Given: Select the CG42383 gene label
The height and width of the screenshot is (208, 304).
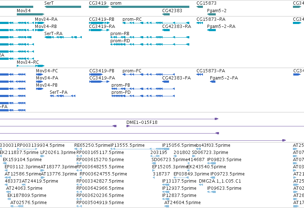Looking at the screenshot, I should [172, 11].
